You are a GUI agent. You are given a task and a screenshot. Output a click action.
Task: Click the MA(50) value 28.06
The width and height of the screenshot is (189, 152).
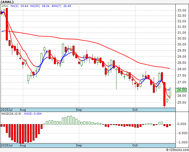[x=46, y=6]
